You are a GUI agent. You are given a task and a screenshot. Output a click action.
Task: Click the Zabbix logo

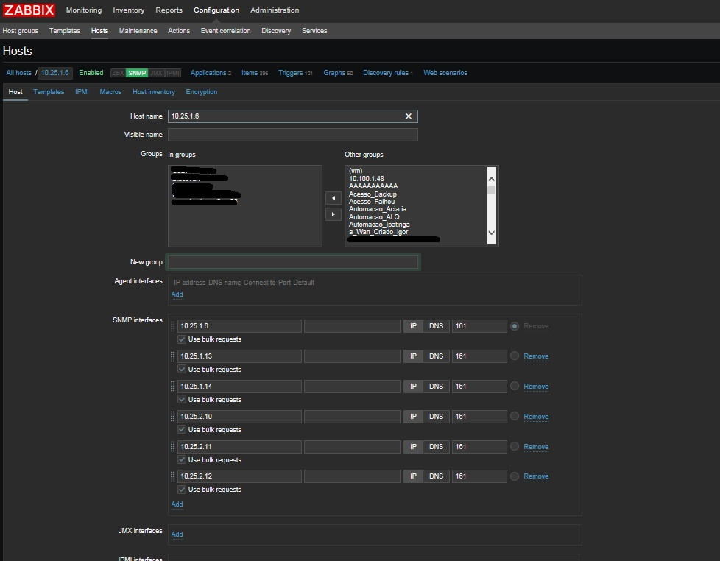click(x=29, y=10)
